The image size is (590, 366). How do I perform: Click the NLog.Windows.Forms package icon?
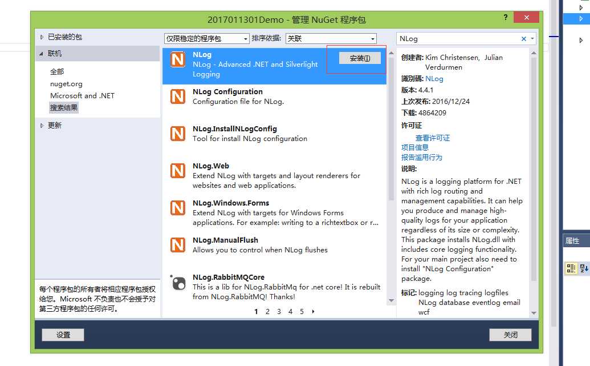tap(178, 208)
